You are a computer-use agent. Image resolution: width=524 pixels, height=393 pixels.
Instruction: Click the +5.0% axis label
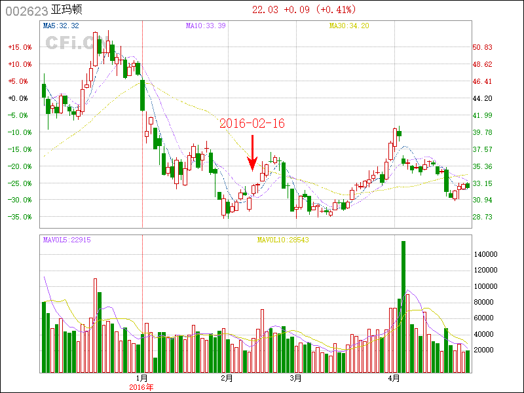tap(18, 81)
